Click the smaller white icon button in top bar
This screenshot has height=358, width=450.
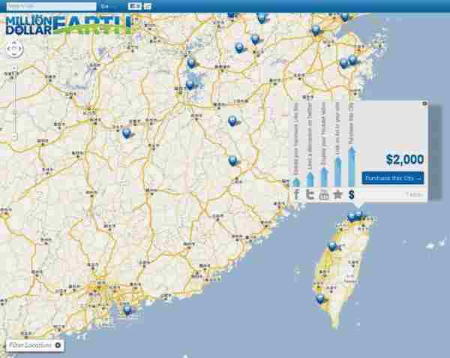point(147,6)
